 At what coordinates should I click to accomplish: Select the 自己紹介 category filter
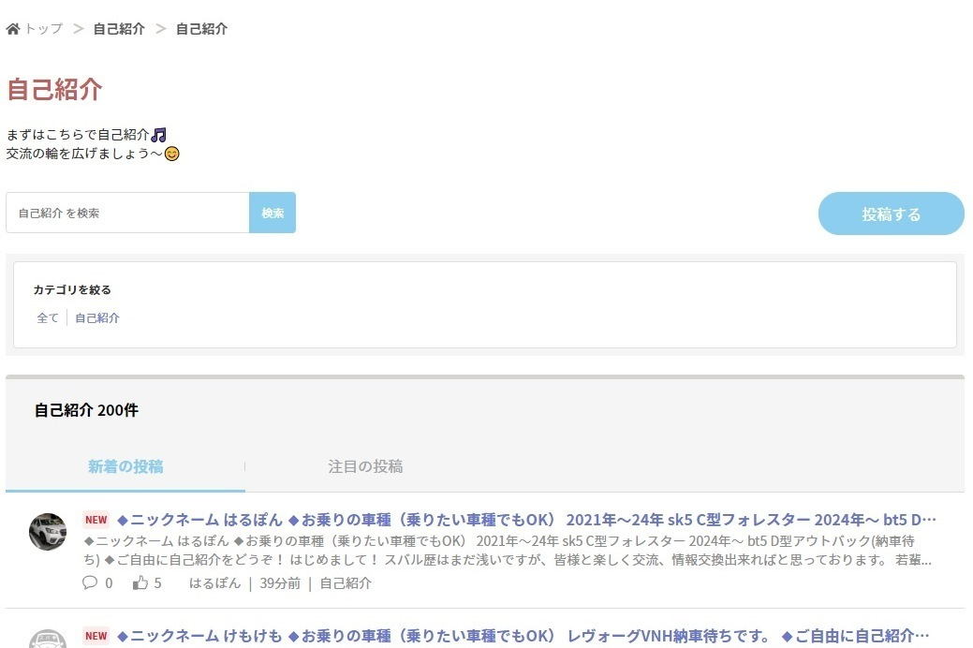click(x=97, y=317)
